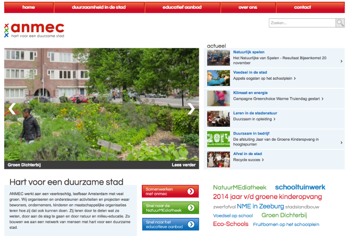Viewport: 349px width, 240px height.
Task: Click arrow icon on NatuurMEdiatheek button
Action: [x=191, y=208]
